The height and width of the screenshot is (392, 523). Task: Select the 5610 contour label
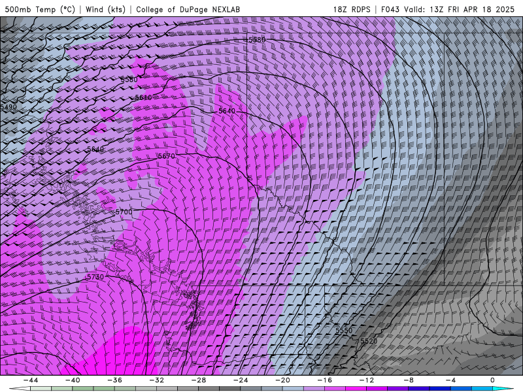coord(143,97)
